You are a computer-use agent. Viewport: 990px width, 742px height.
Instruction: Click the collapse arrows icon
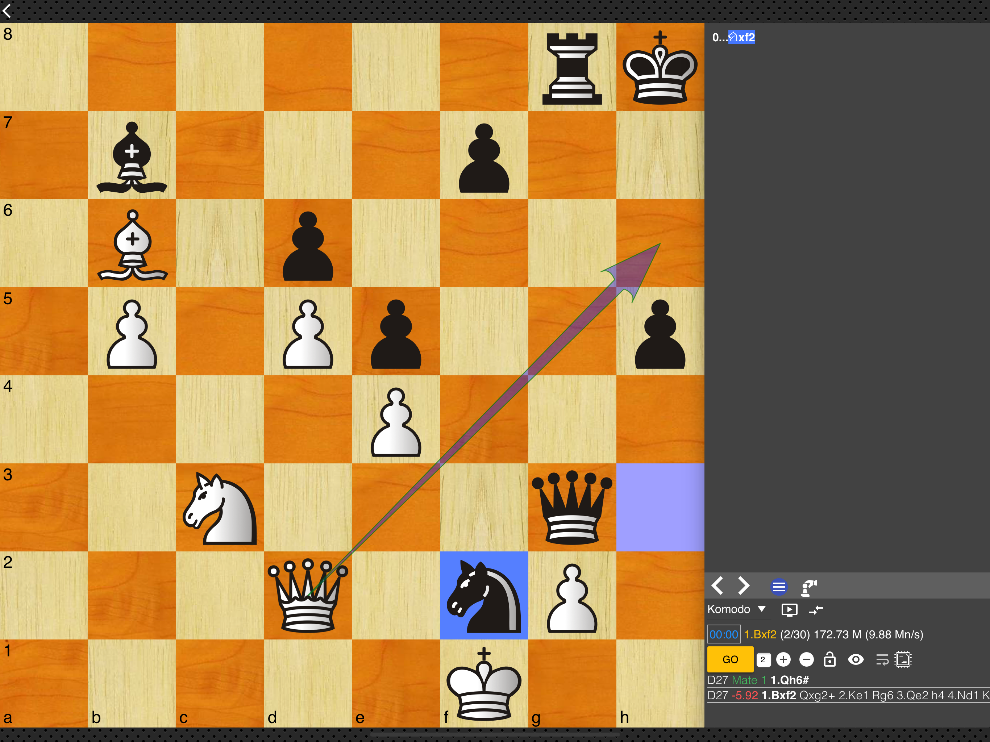[x=816, y=609]
